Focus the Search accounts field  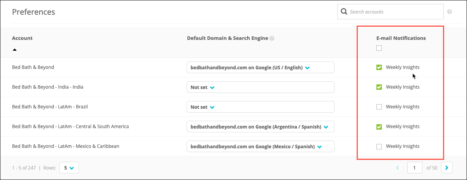pos(390,12)
